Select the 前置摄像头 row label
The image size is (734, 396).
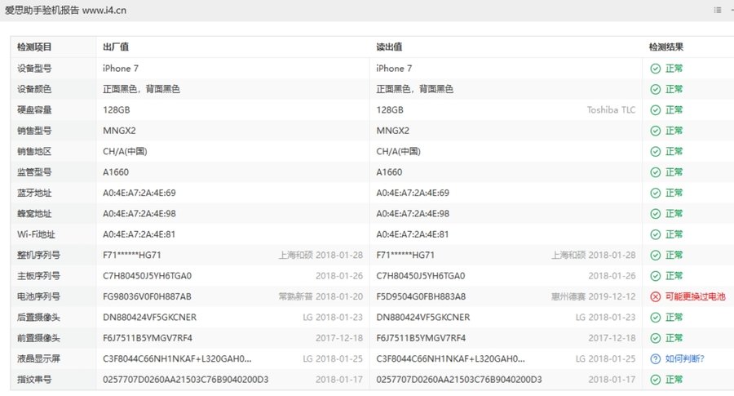point(38,338)
